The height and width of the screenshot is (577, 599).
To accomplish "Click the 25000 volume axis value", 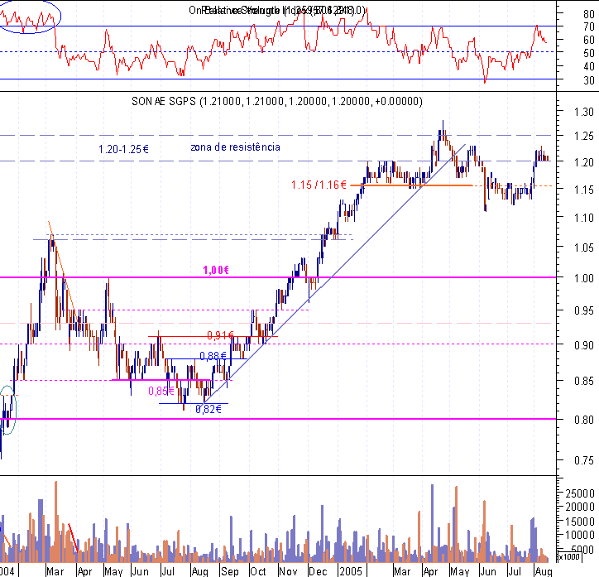I will click(579, 493).
